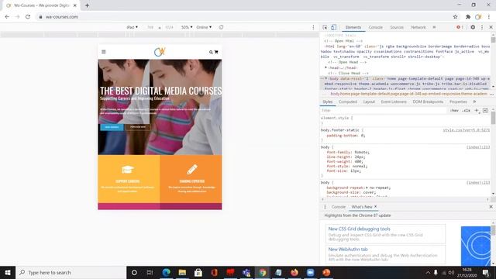Click the Wa-Courses logo
Image resolution: width=496 pixels, height=279 pixels.
point(160,52)
